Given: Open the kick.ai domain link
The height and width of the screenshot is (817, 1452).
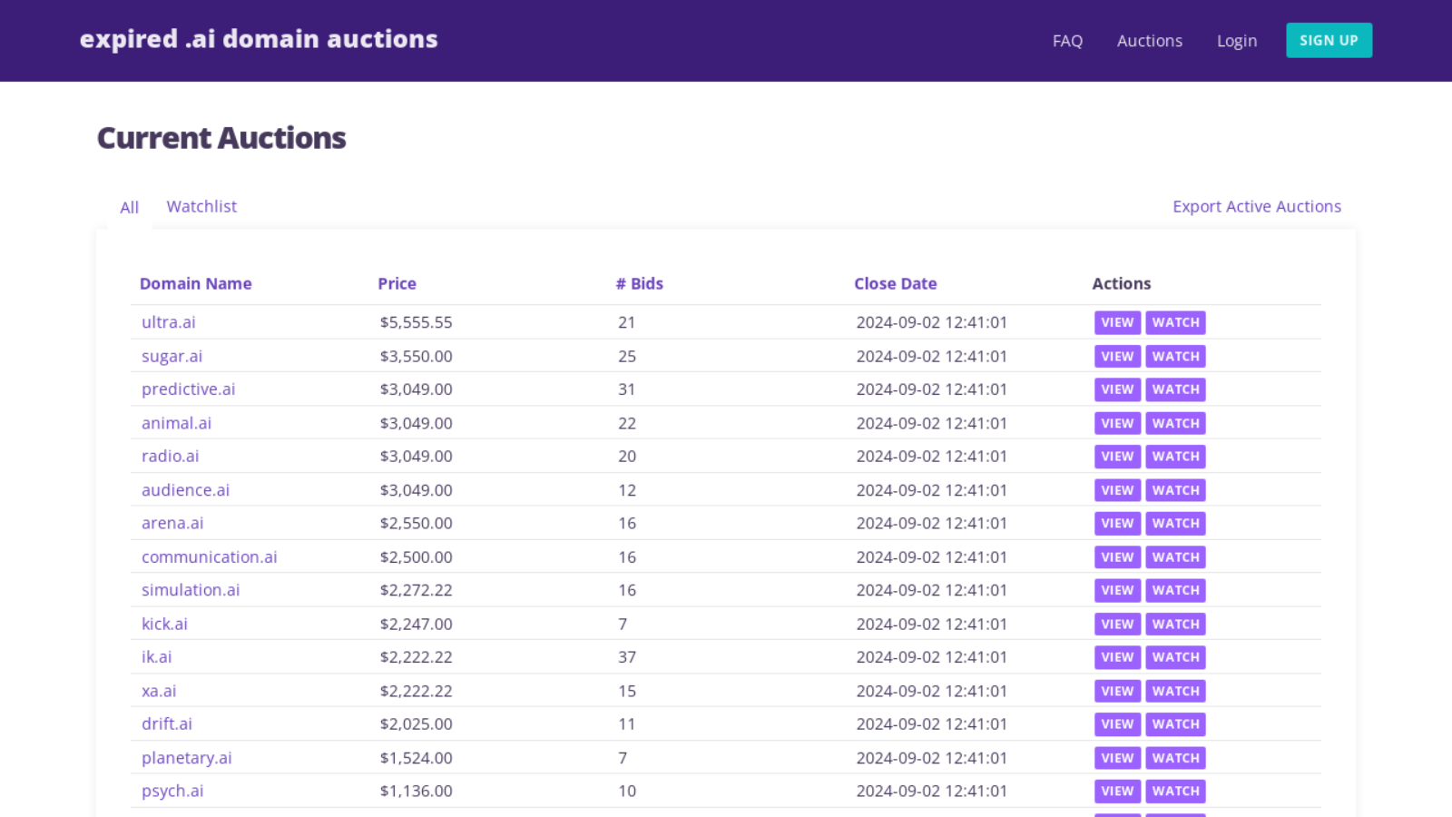Looking at the screenshot, I should coord(164,624).
